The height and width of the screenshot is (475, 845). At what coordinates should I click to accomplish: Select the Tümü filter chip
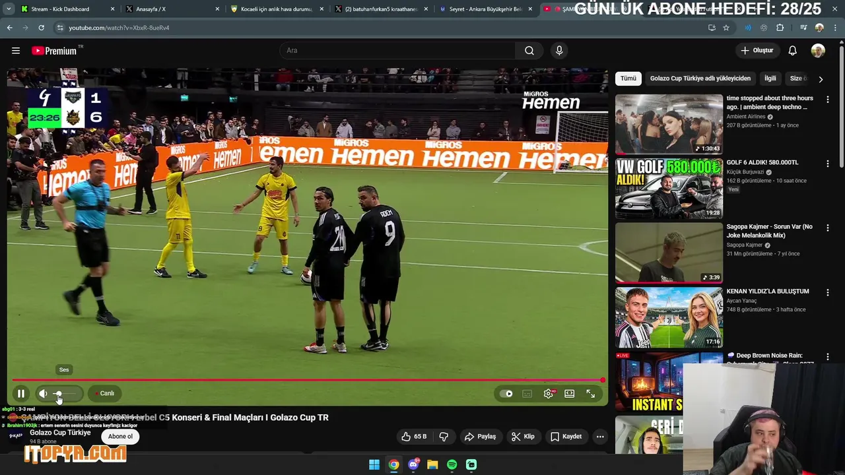click(x=628, y=79)
